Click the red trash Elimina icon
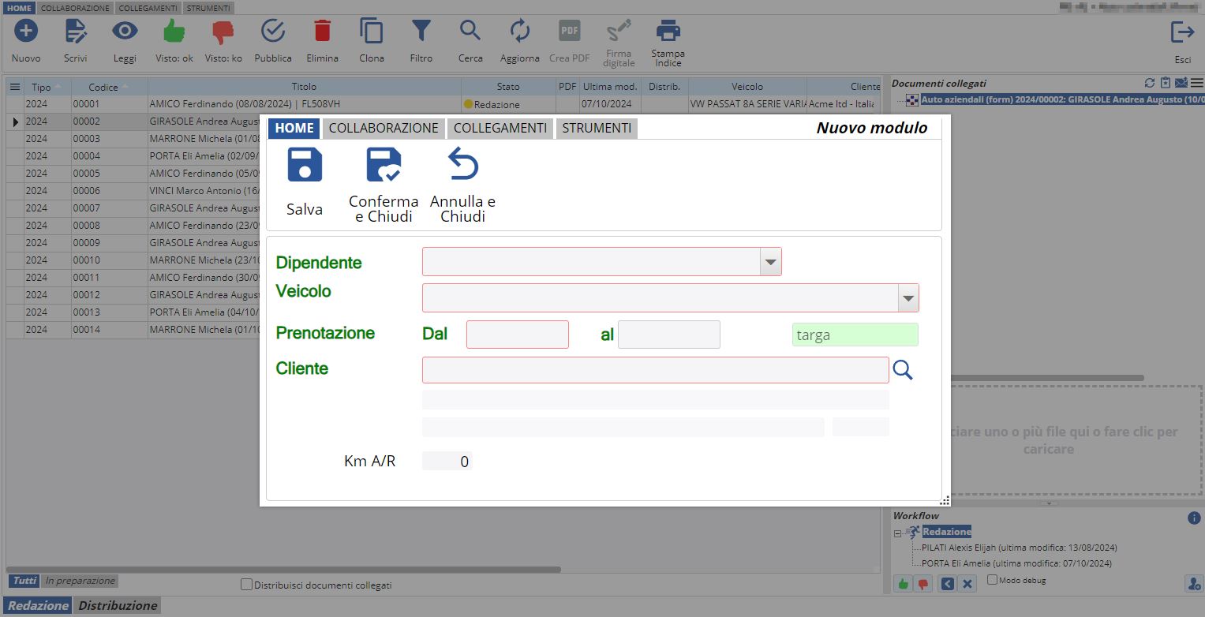Screen dimensions: 1205x617 tap(322, 32)
